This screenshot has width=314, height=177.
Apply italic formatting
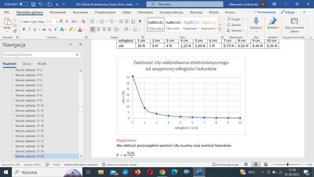pos(29,29)
